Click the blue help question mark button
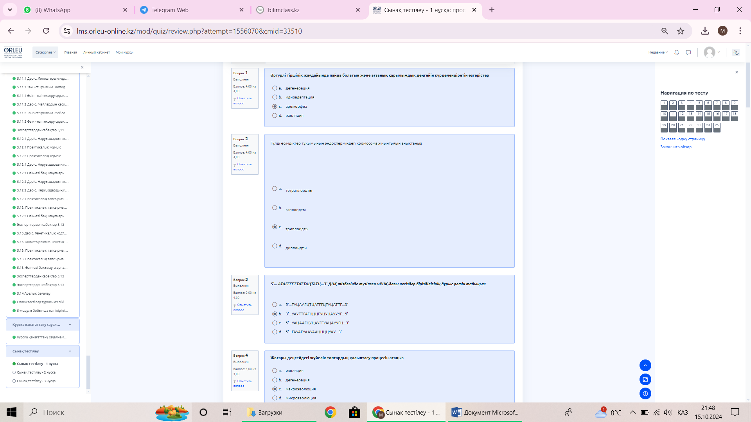The image size is (751, 422). pyautogui.click(x=645, y=393)
